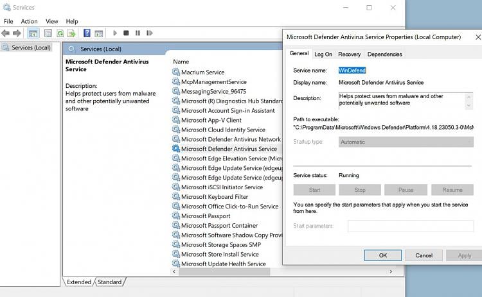Open the View menu
The width and height of the screenshot is (482, 297).
(x=52, y=21)
